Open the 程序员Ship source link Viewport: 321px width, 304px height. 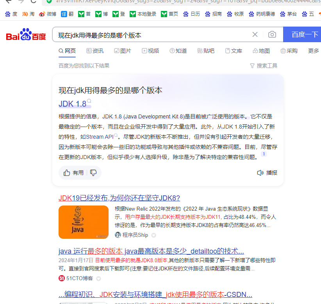tap(132, 235)
